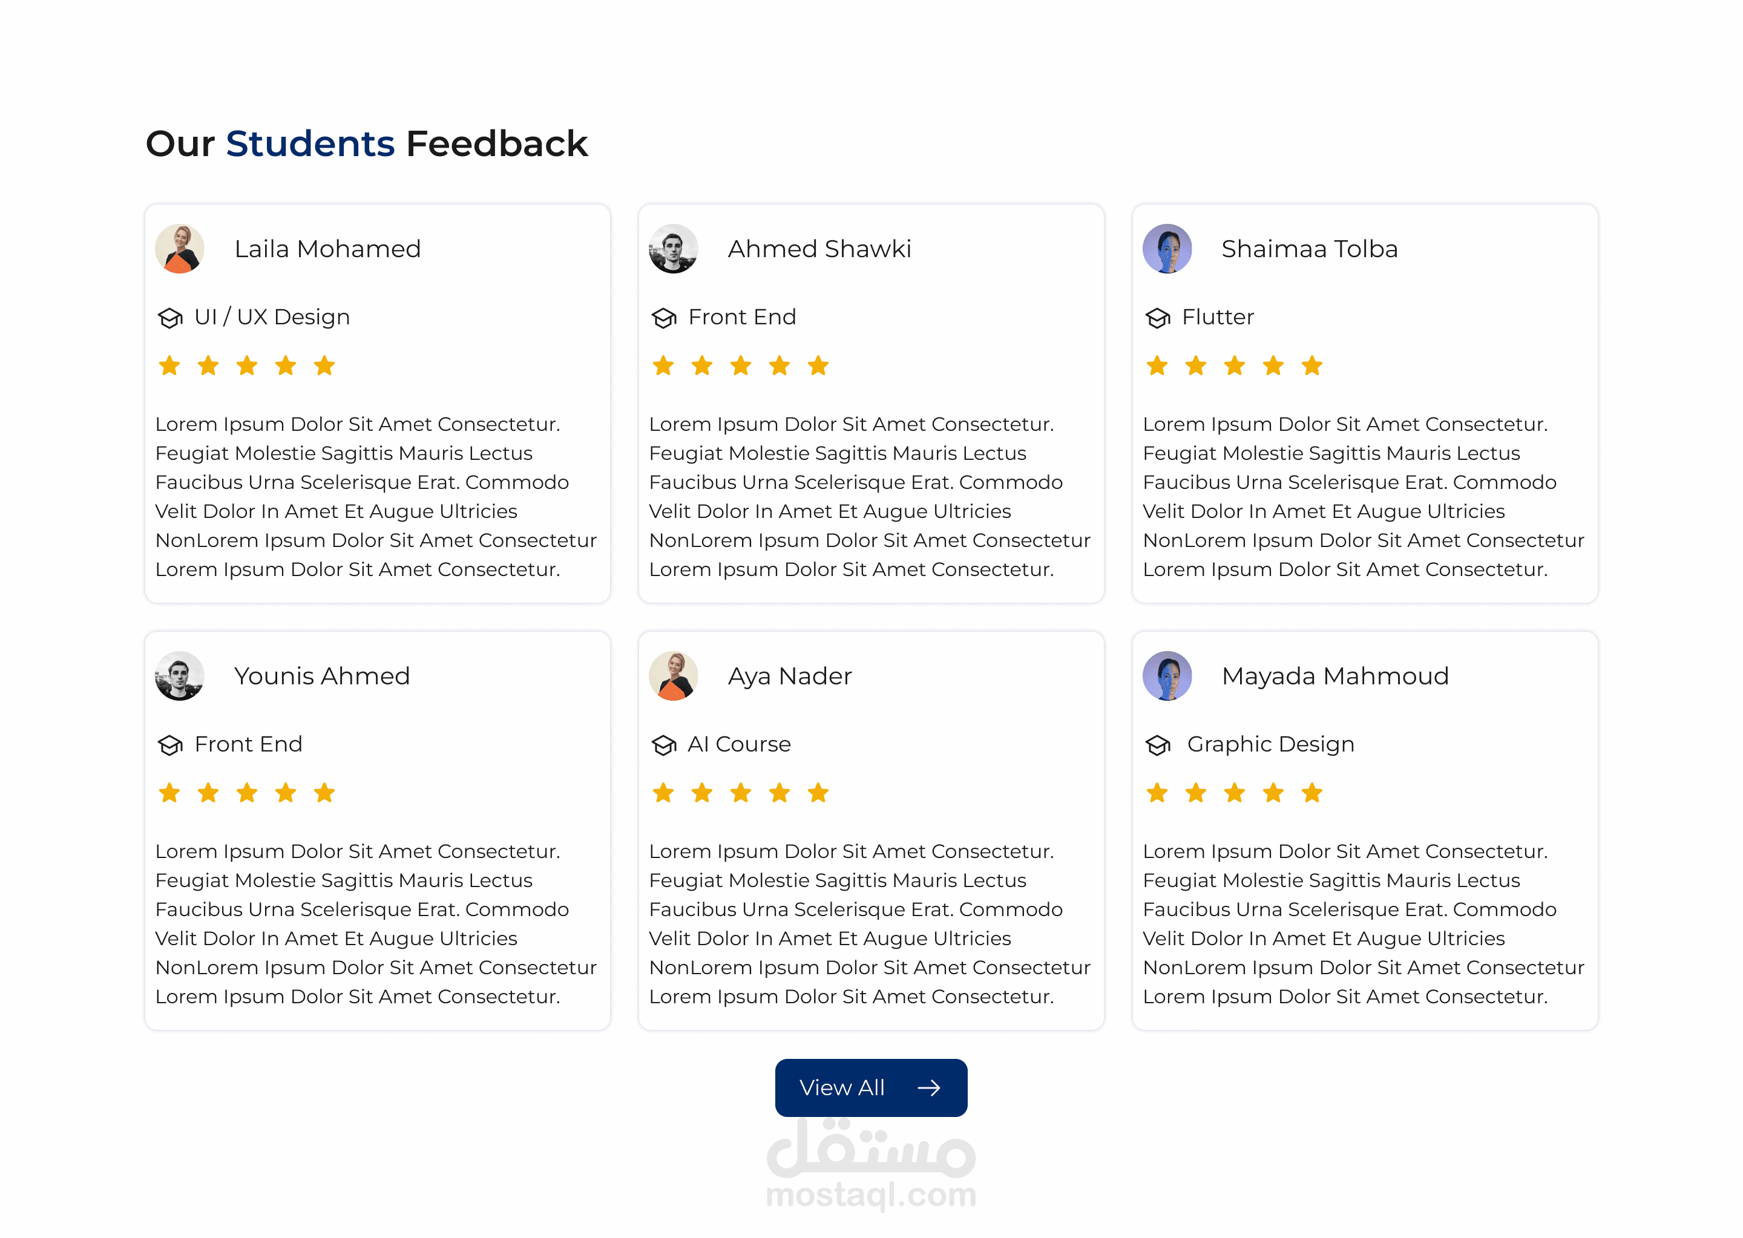
Task: Click the third star in Shaimaa Tolba's rating
Action: [x=1235, y=366]
